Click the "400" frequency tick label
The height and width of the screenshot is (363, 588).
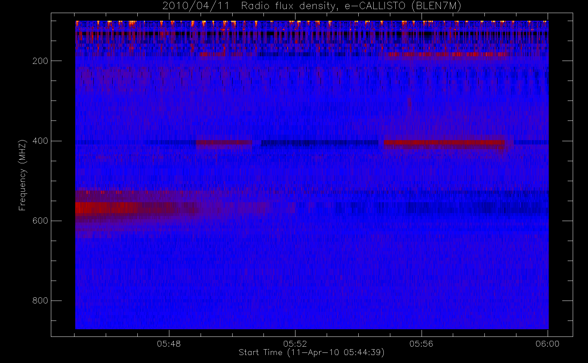coord(40,141)
